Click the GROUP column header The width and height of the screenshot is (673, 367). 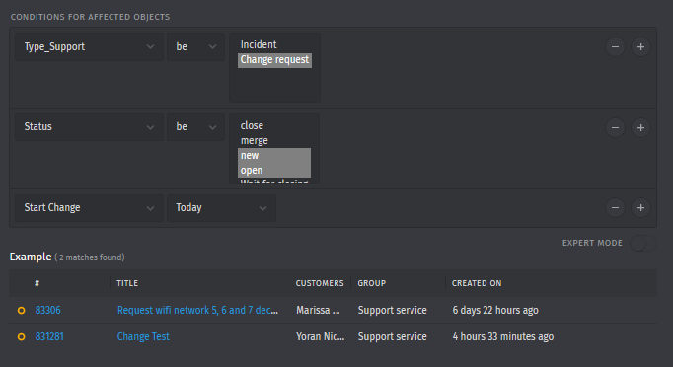[372, 283]
